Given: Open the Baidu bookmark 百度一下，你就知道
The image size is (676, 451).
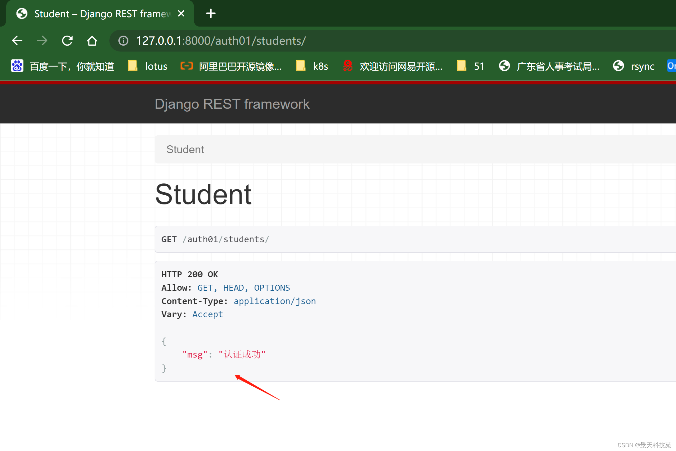Looking at the screenshot, I should [x=62, y=66].
